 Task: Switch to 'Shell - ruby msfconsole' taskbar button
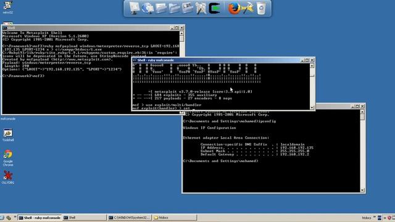click(x=39, y=218)
